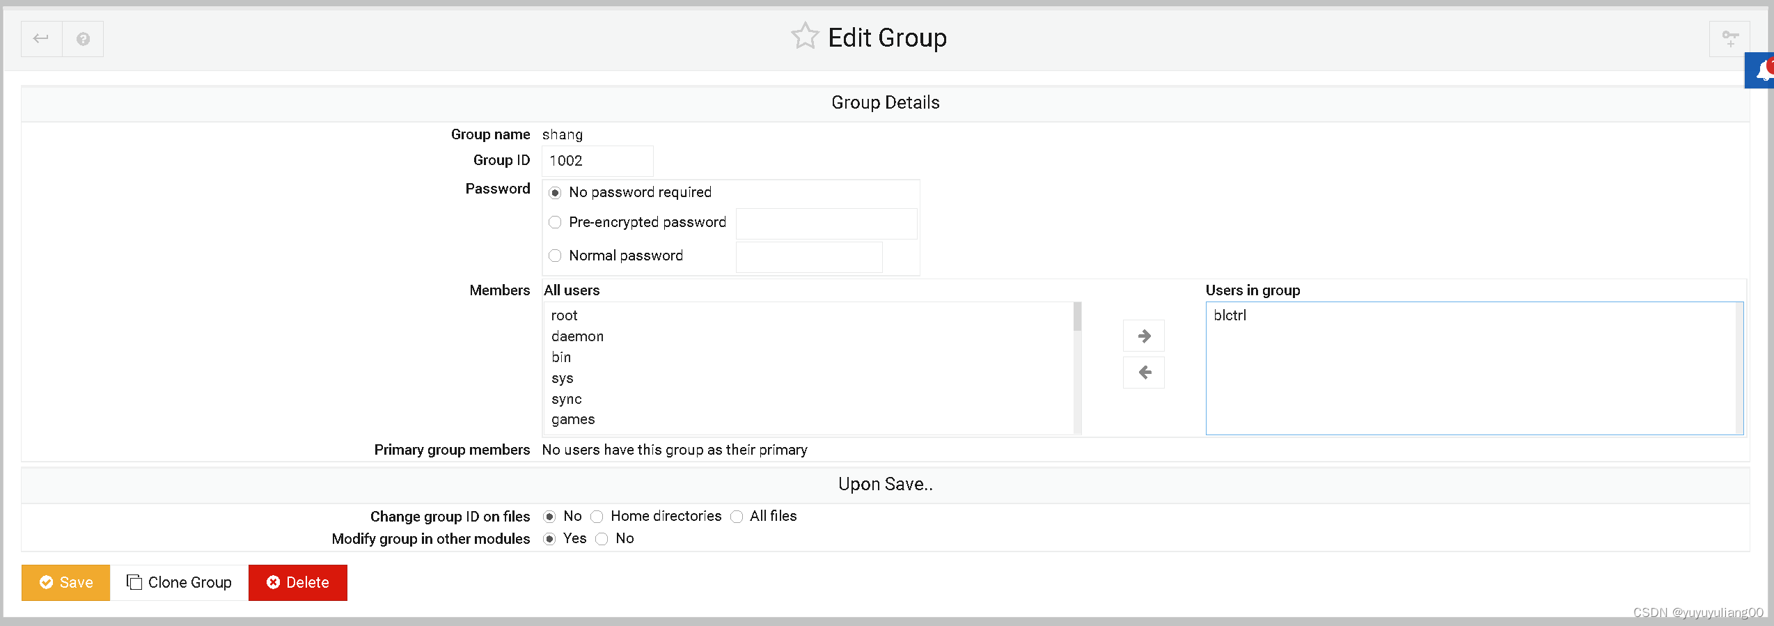Viewport: 1774px width, 626px height.
Task: Save the group changes
Action: [66, 583]
